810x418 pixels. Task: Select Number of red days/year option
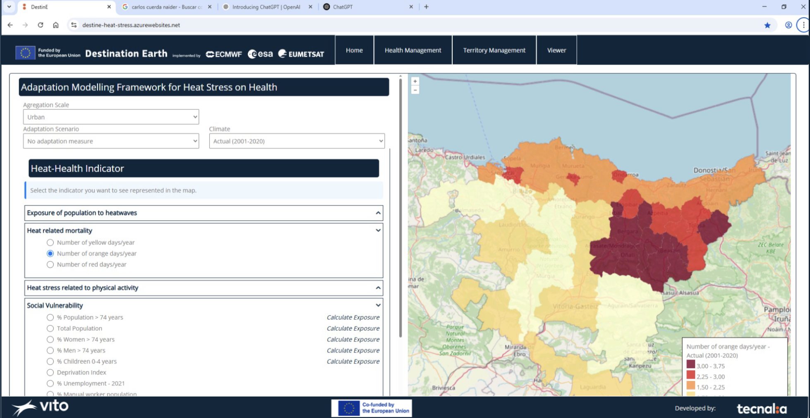50,264
